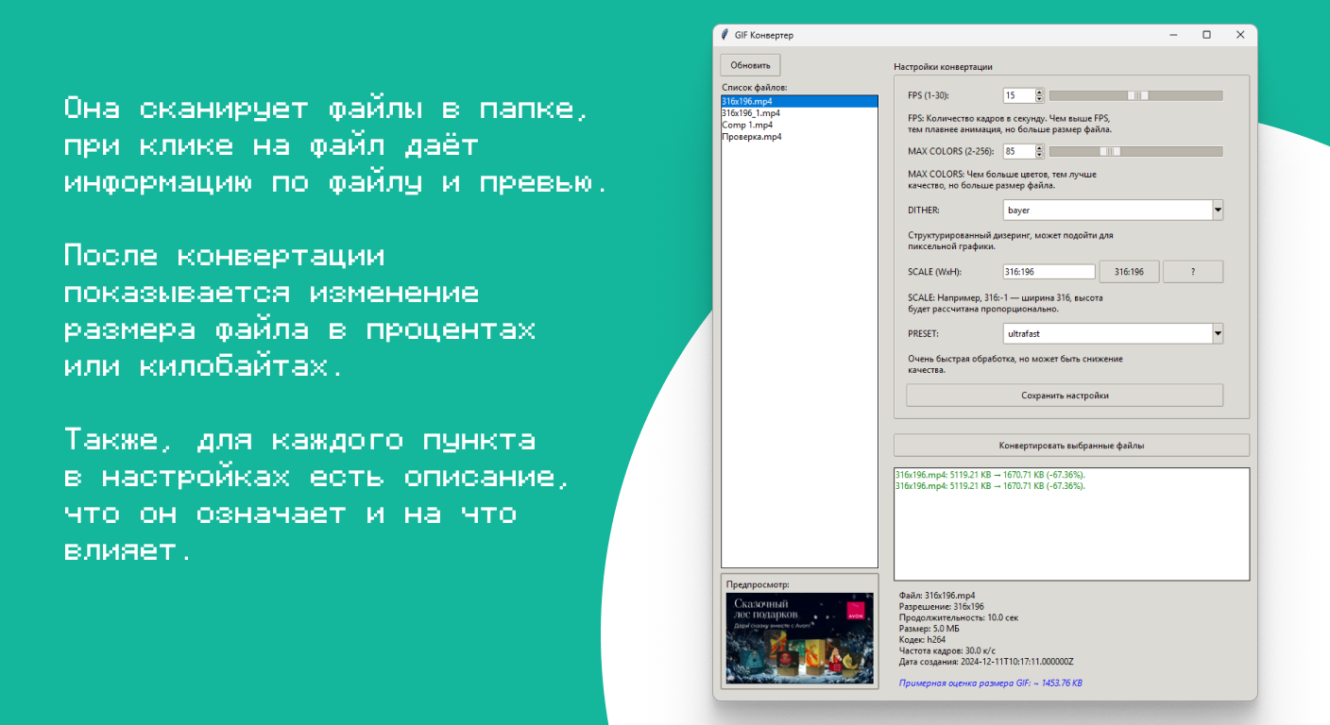Click the 316:196 scale preset button
The height and width of the screenshot is (725, 1330).
tap(1129, 272)
